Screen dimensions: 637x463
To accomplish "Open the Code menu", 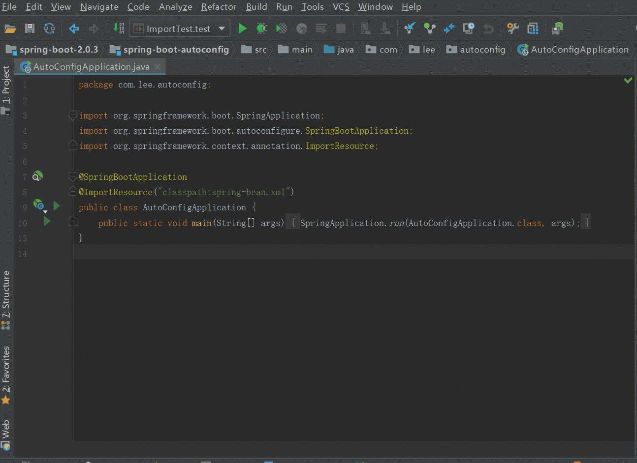I will [x=138, y=7].
